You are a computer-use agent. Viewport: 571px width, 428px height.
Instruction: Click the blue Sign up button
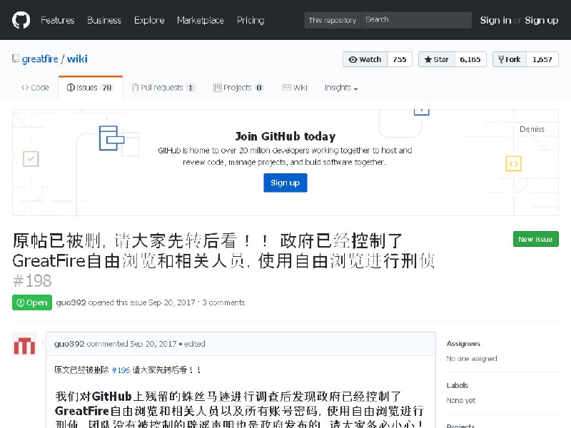click(x=285, y=183)
